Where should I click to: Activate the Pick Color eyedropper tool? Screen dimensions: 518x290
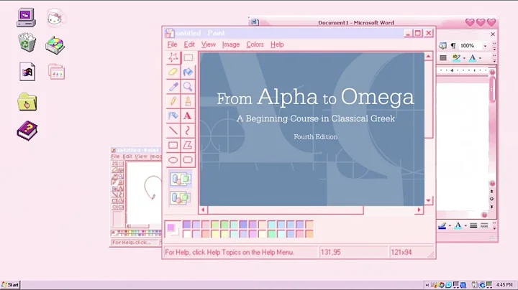[173, 86]
